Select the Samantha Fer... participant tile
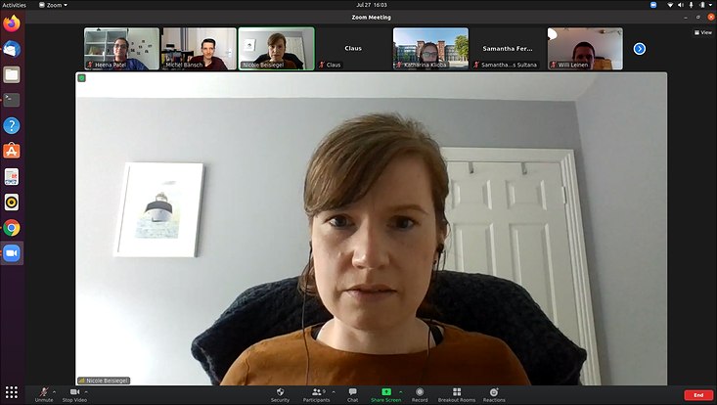 pyautogui.click(x=508, y=49)
